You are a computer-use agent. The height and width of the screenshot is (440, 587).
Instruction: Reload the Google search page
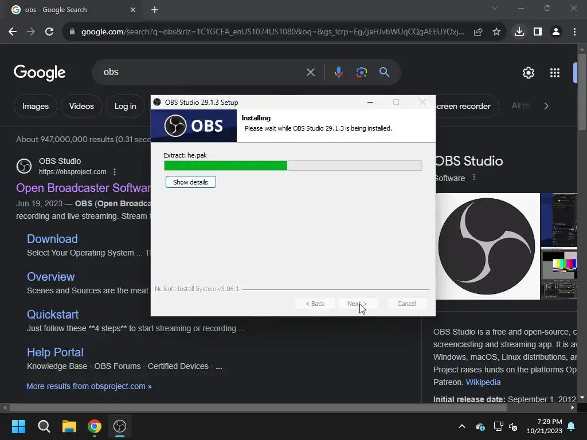(49, 32)
